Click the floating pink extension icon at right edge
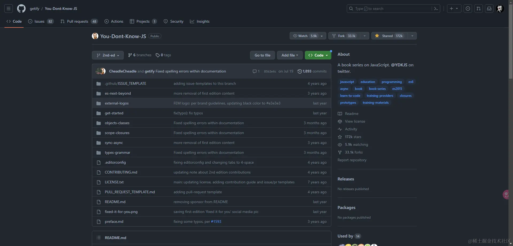 pyautogui.click(x=506, y=194)
